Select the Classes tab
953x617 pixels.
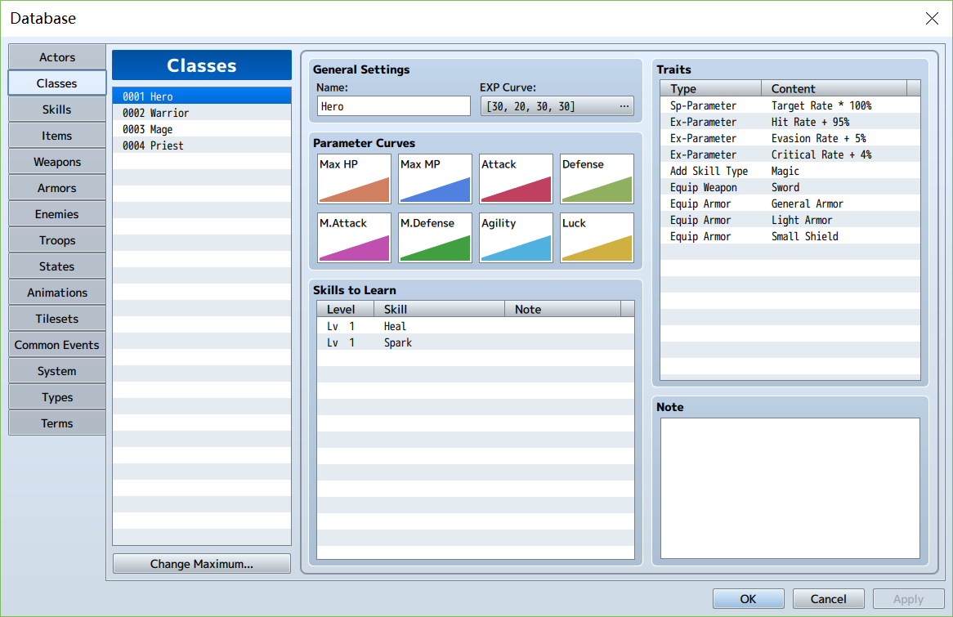pyautogui.click(x=57, y=83)
